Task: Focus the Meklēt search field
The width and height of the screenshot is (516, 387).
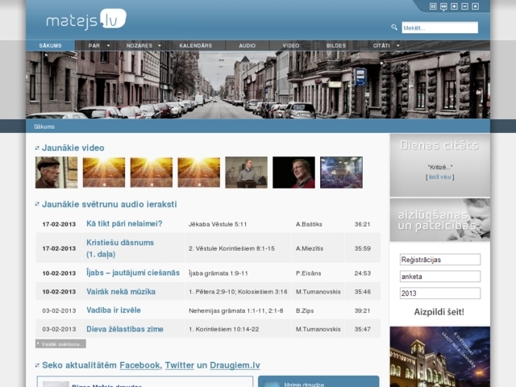Action: click(x=439, y=27)
